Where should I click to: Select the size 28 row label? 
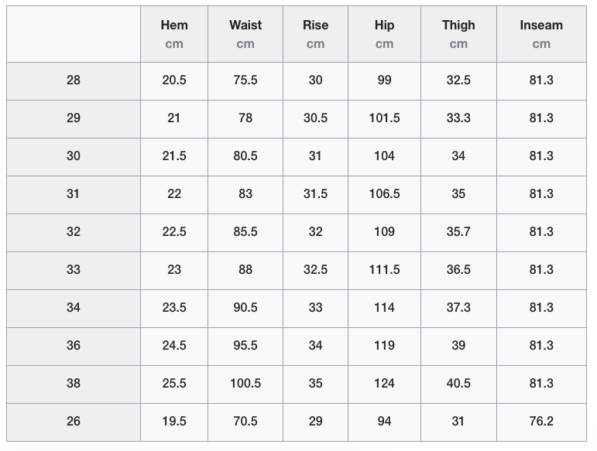click(x=74, y=80)
